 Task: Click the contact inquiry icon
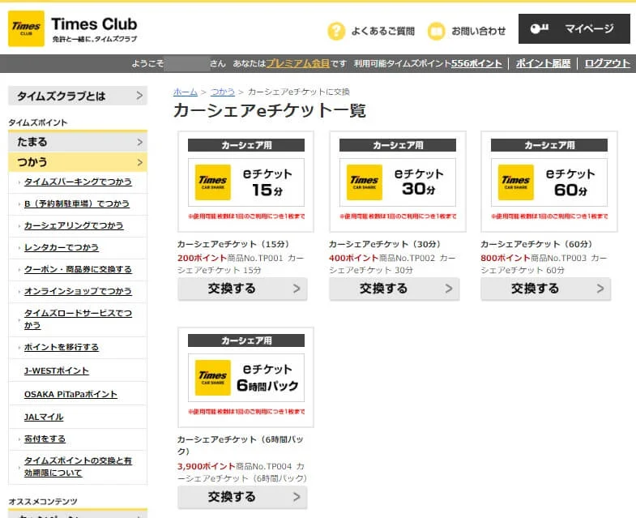point(437,31)
